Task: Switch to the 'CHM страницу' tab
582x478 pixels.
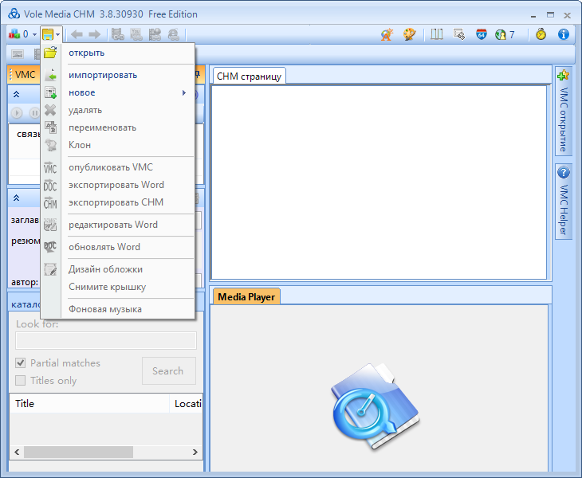Action: tap(249, 76)
